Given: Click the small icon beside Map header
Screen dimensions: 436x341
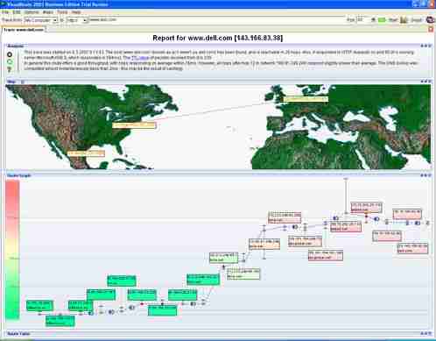Looking at the screenshot, I should (23, 82).
